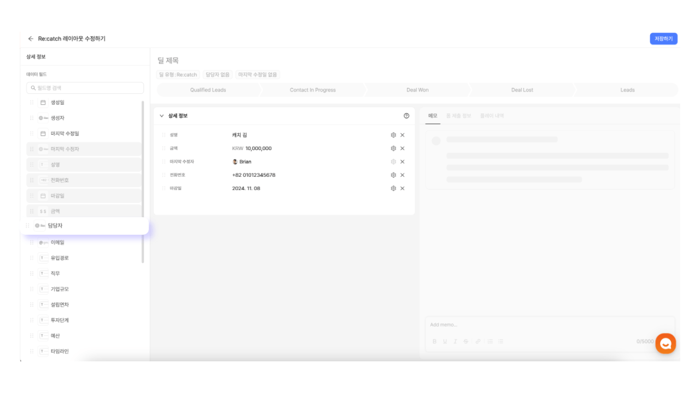Open the settings gear for the 성명 row
The width and height of the screenshot is (700, 393).
click(x=393, y=135)
